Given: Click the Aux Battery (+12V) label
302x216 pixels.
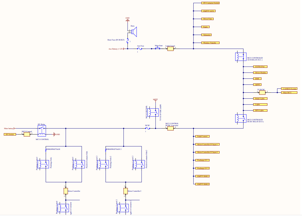Looking at the screenshot, I should pyautogui.click(x=116, y=49).
